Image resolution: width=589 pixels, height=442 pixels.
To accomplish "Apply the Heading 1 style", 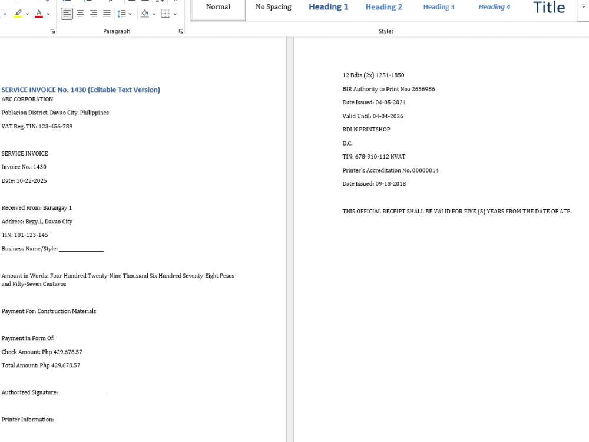I will pos(328,7).
